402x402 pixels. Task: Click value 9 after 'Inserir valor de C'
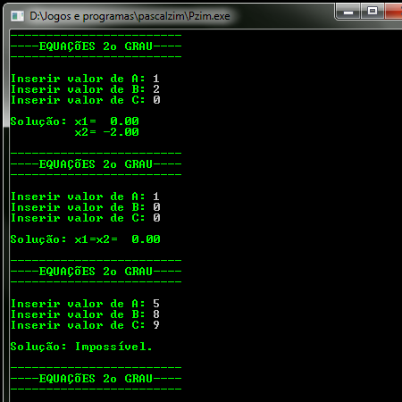coord(156,325)
